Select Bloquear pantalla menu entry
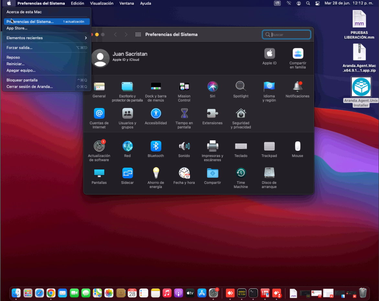379x301 pixels. tap(47, 80)
